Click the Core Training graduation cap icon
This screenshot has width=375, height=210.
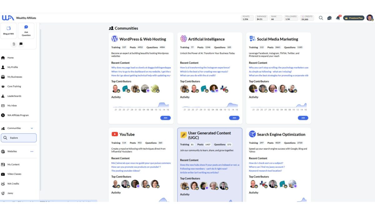tap(3, 86)
